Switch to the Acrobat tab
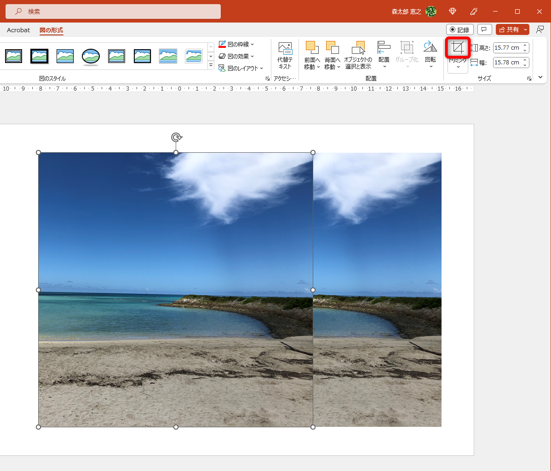551x471 pixels. tap(18, 30)
